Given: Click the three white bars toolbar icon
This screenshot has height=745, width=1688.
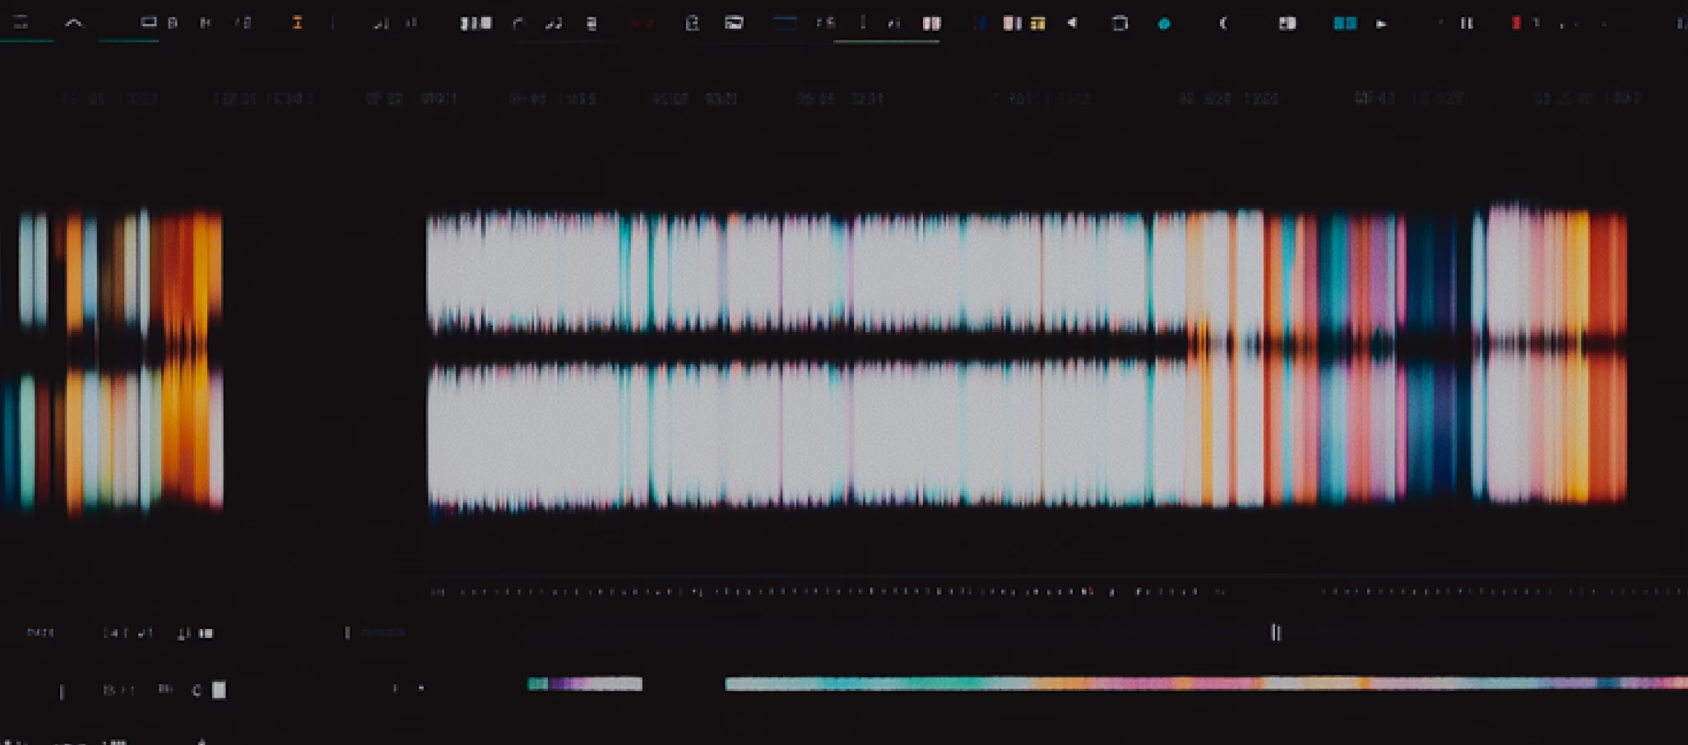Looking at the screenshot, I should click(x=476, y=24).
